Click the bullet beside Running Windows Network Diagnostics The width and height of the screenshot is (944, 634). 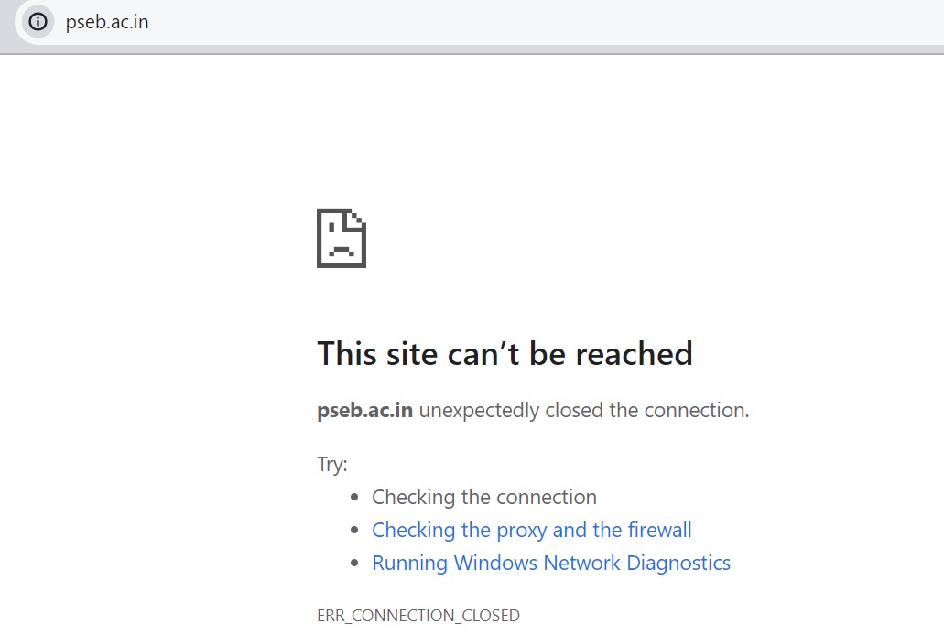point(355,563)
